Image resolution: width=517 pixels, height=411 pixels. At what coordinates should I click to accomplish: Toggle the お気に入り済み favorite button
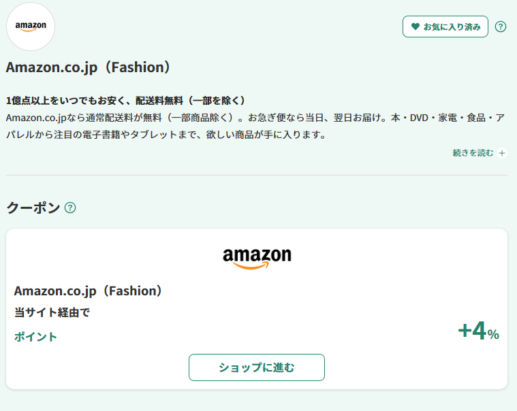pyautogui.click(x=445, y=27)
